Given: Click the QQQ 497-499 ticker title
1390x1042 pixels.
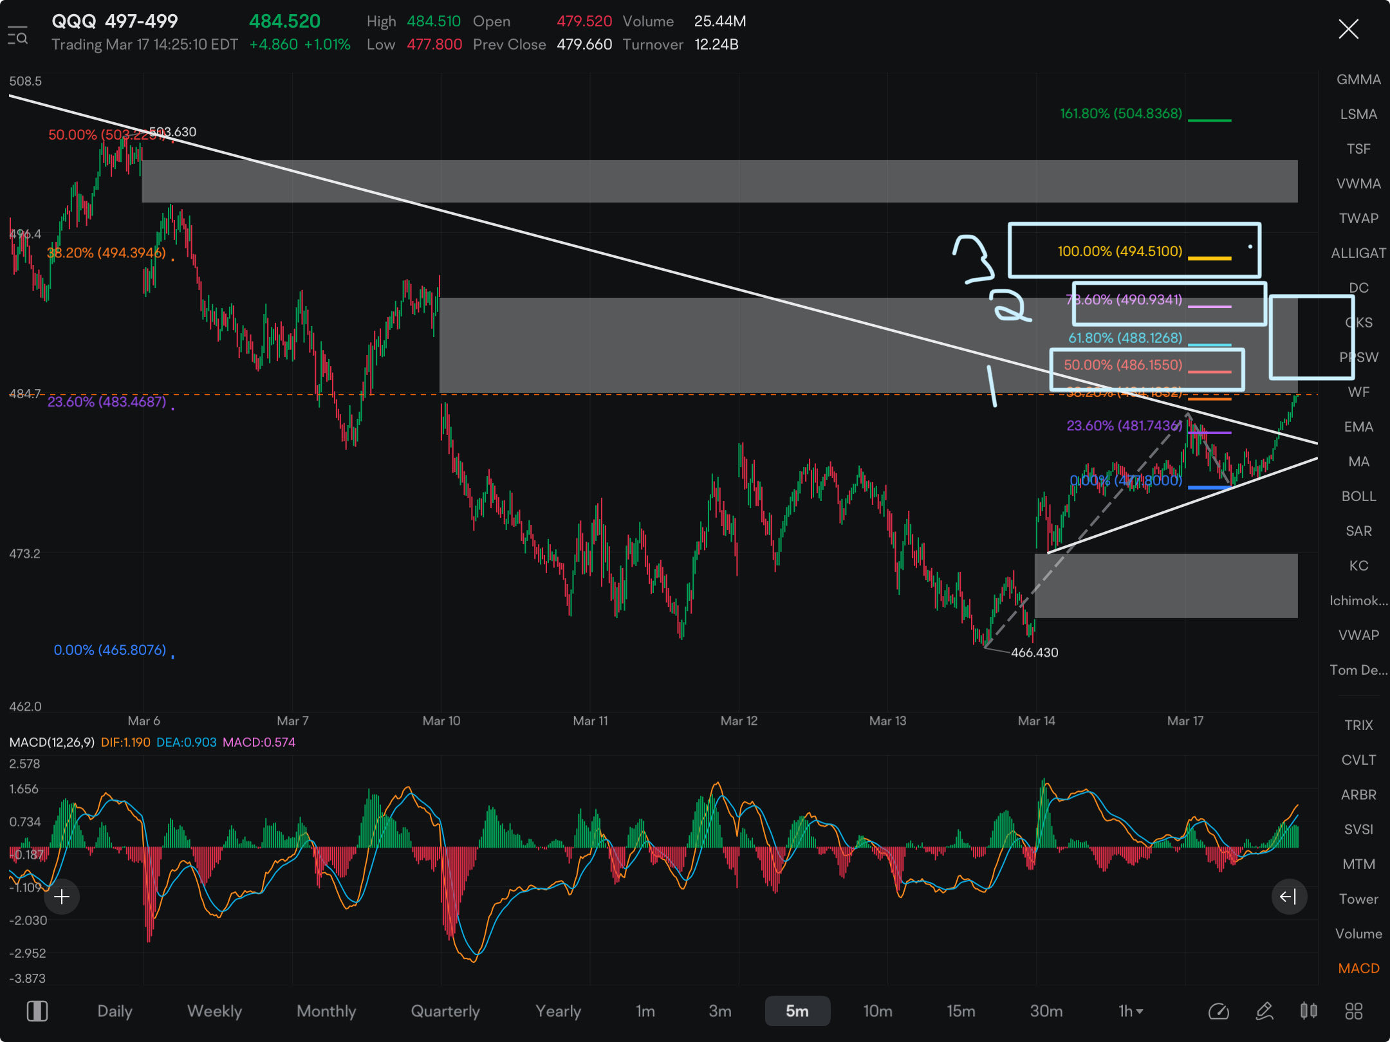Looking at the screenshot, I should tap(115, 21).
